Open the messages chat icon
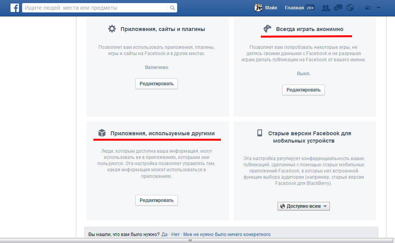Viewport: 395px width, 243px height. (338, 8)
